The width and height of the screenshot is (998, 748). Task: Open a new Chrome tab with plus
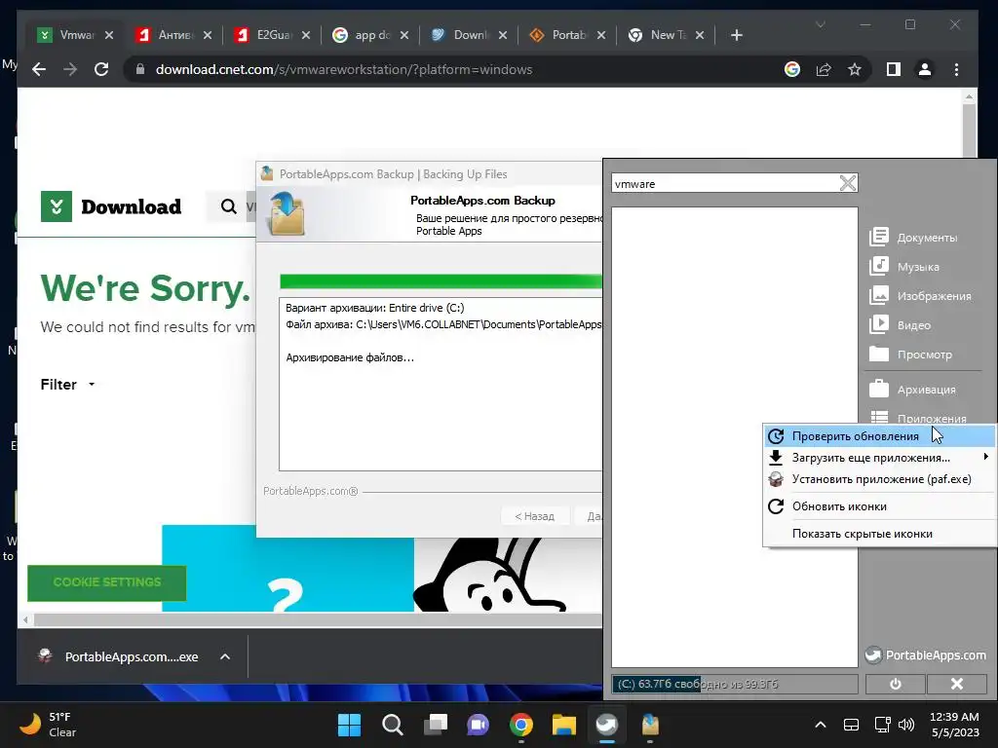pos(737,35)
